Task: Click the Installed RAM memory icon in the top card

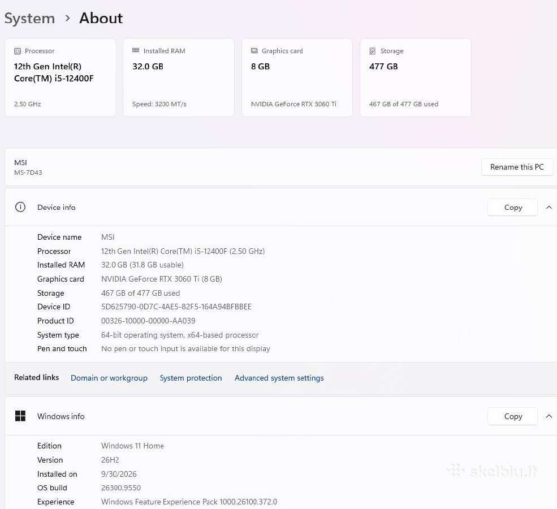Action: pos(136,50)
